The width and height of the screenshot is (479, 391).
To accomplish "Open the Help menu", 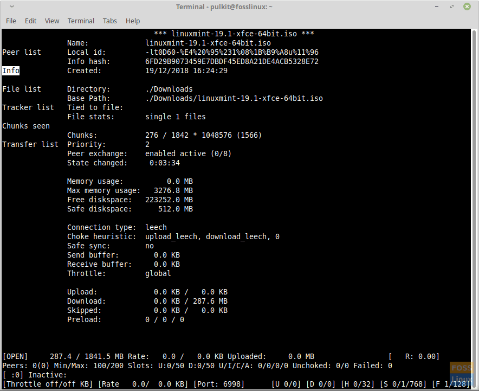I will (x=133, y=21).
